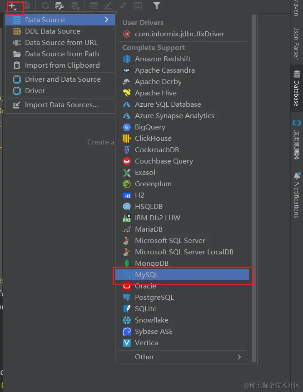Click the SQLite feather icon
This screenshot has height=392, width=303.
tap(127, 308)
